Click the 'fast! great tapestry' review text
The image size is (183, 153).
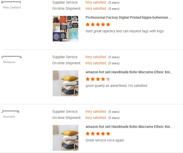(x=125, y=31)
